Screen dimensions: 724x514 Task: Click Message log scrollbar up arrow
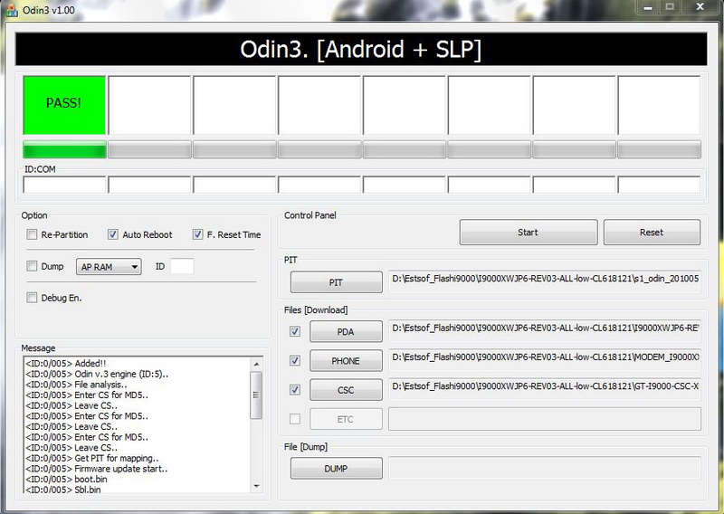coord(257,365)
